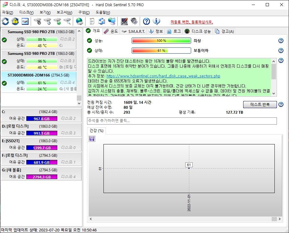Click the disk with magnifier surface test icon
289x233 pixels.
pos(68,21)
